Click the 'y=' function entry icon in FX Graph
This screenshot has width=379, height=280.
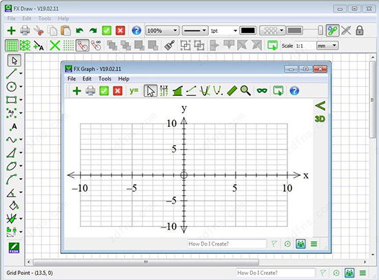tap(134, 91)
